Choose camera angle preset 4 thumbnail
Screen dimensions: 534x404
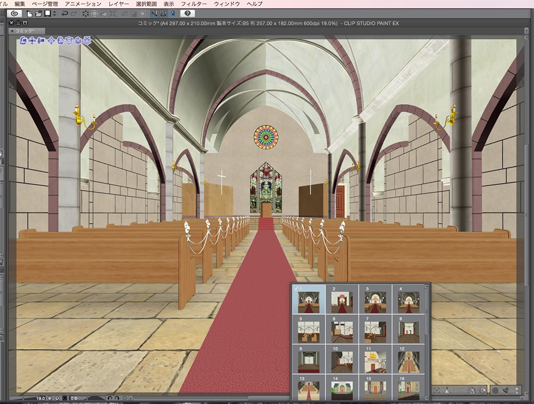pyautogui.click(x=409, y=299)
